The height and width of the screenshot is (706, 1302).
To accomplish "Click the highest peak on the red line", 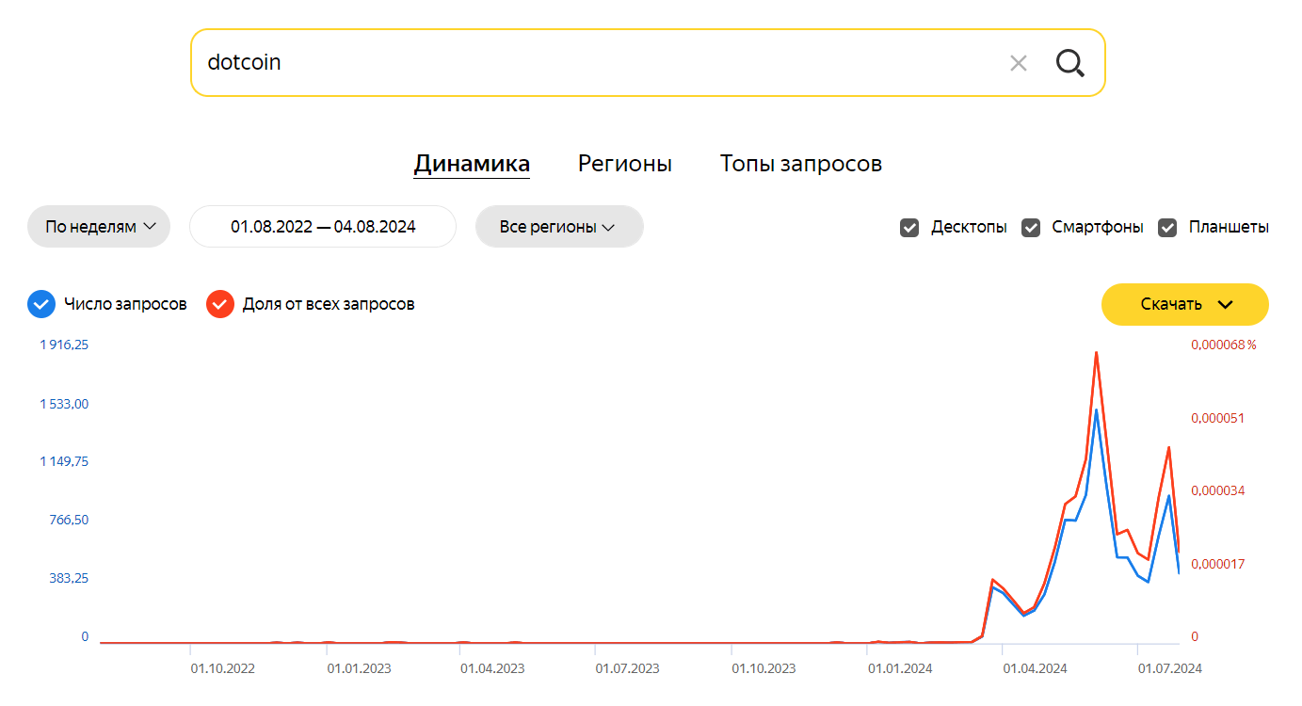I will click(1096, 353).
